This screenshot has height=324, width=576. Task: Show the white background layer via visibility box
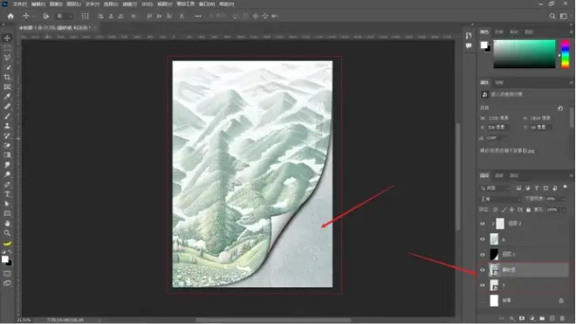[x=483, y=300]
